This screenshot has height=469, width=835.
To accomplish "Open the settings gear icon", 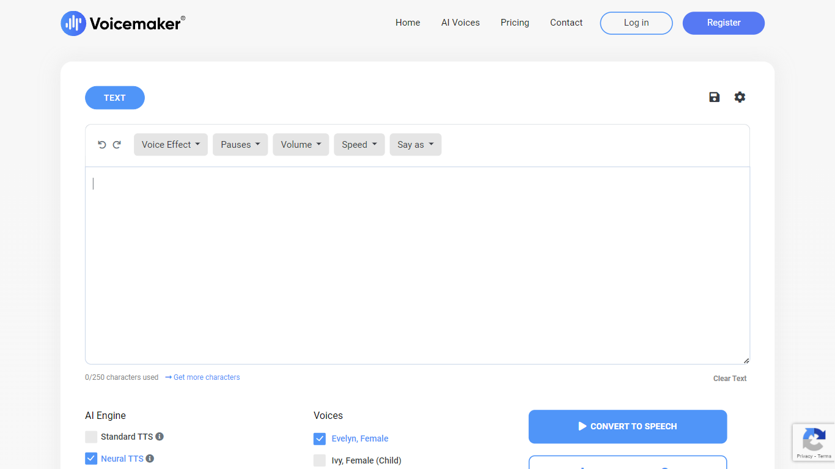I will (740, 97).
